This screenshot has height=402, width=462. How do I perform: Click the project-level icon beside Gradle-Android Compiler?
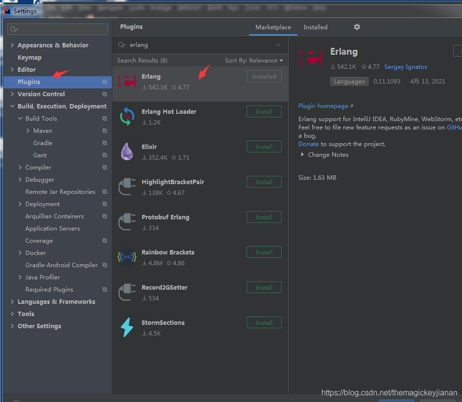click(105, 265)
